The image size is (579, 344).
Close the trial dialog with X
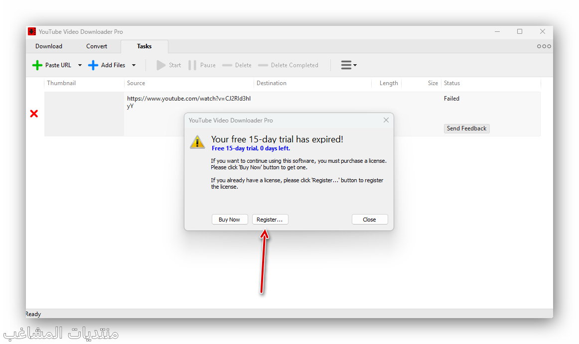pos(386,120)
